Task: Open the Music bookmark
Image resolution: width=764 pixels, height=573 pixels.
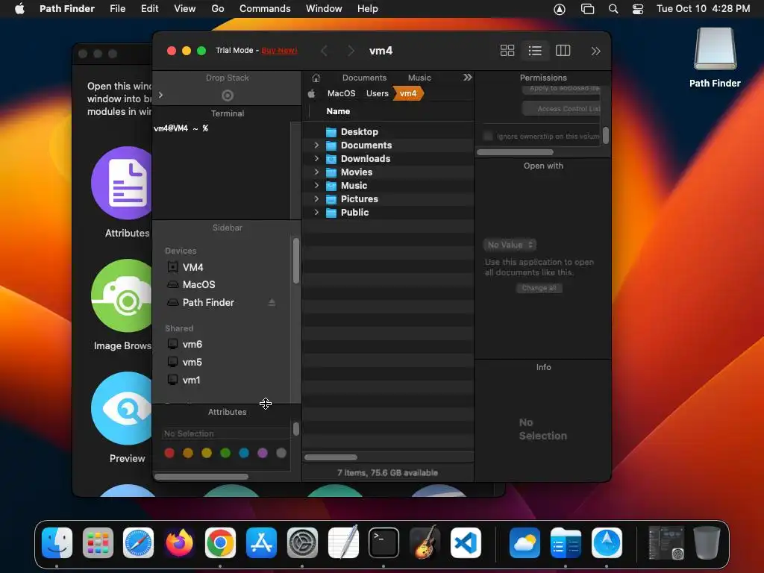Action: pos(419,78)
